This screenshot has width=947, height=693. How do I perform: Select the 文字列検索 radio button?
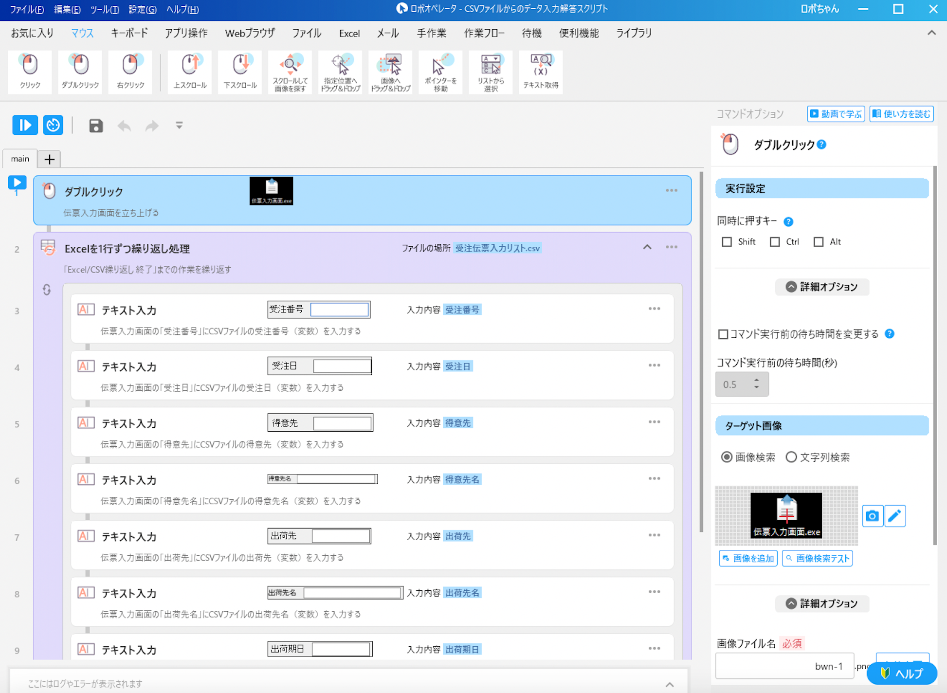(x=791, y=457)
